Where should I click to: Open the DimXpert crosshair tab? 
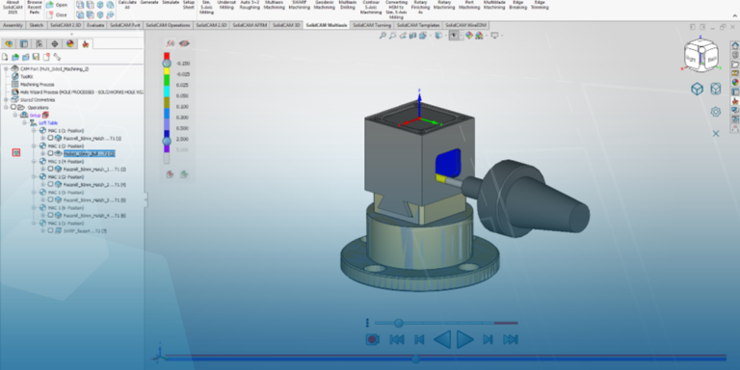click(x=55, y=44)
